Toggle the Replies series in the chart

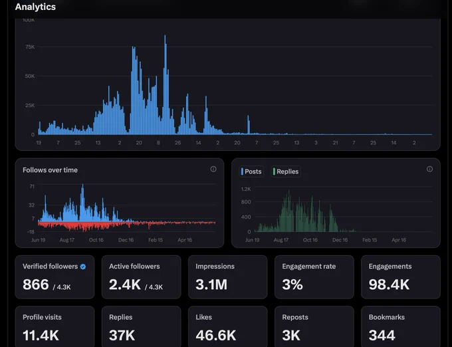[x=286, y=172]
